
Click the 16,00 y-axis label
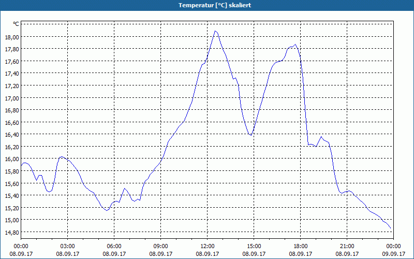(x=12, y=159)
